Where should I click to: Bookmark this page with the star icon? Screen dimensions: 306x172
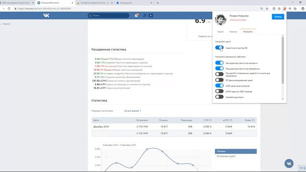point(267,9)
